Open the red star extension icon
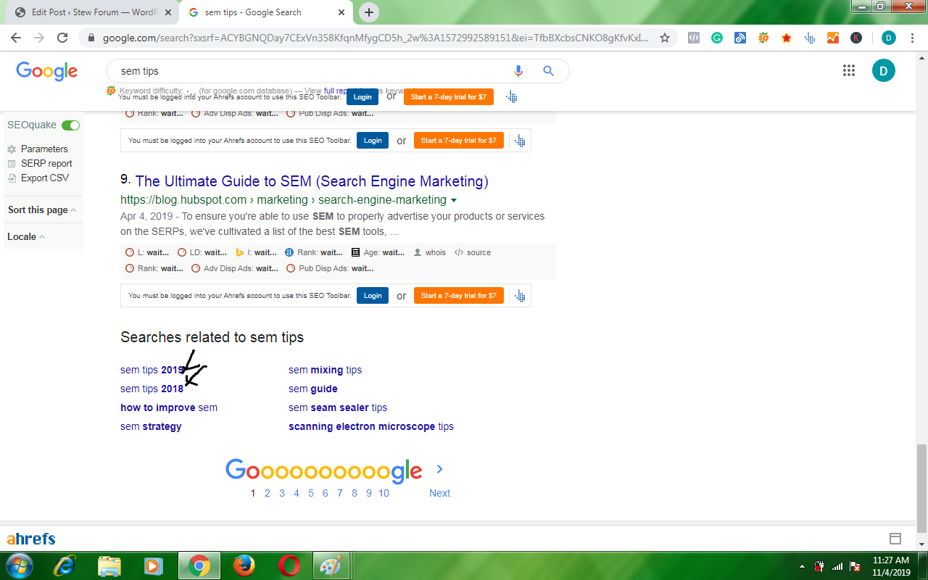928x580 pixels. 787,38
